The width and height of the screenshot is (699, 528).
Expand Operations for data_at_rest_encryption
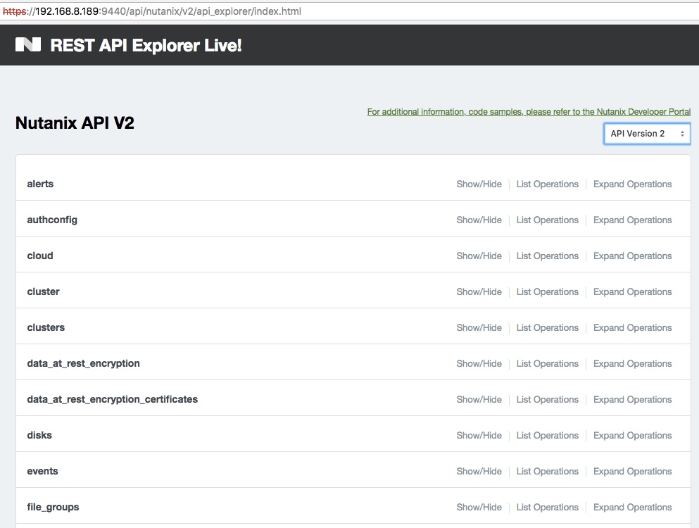631,363
